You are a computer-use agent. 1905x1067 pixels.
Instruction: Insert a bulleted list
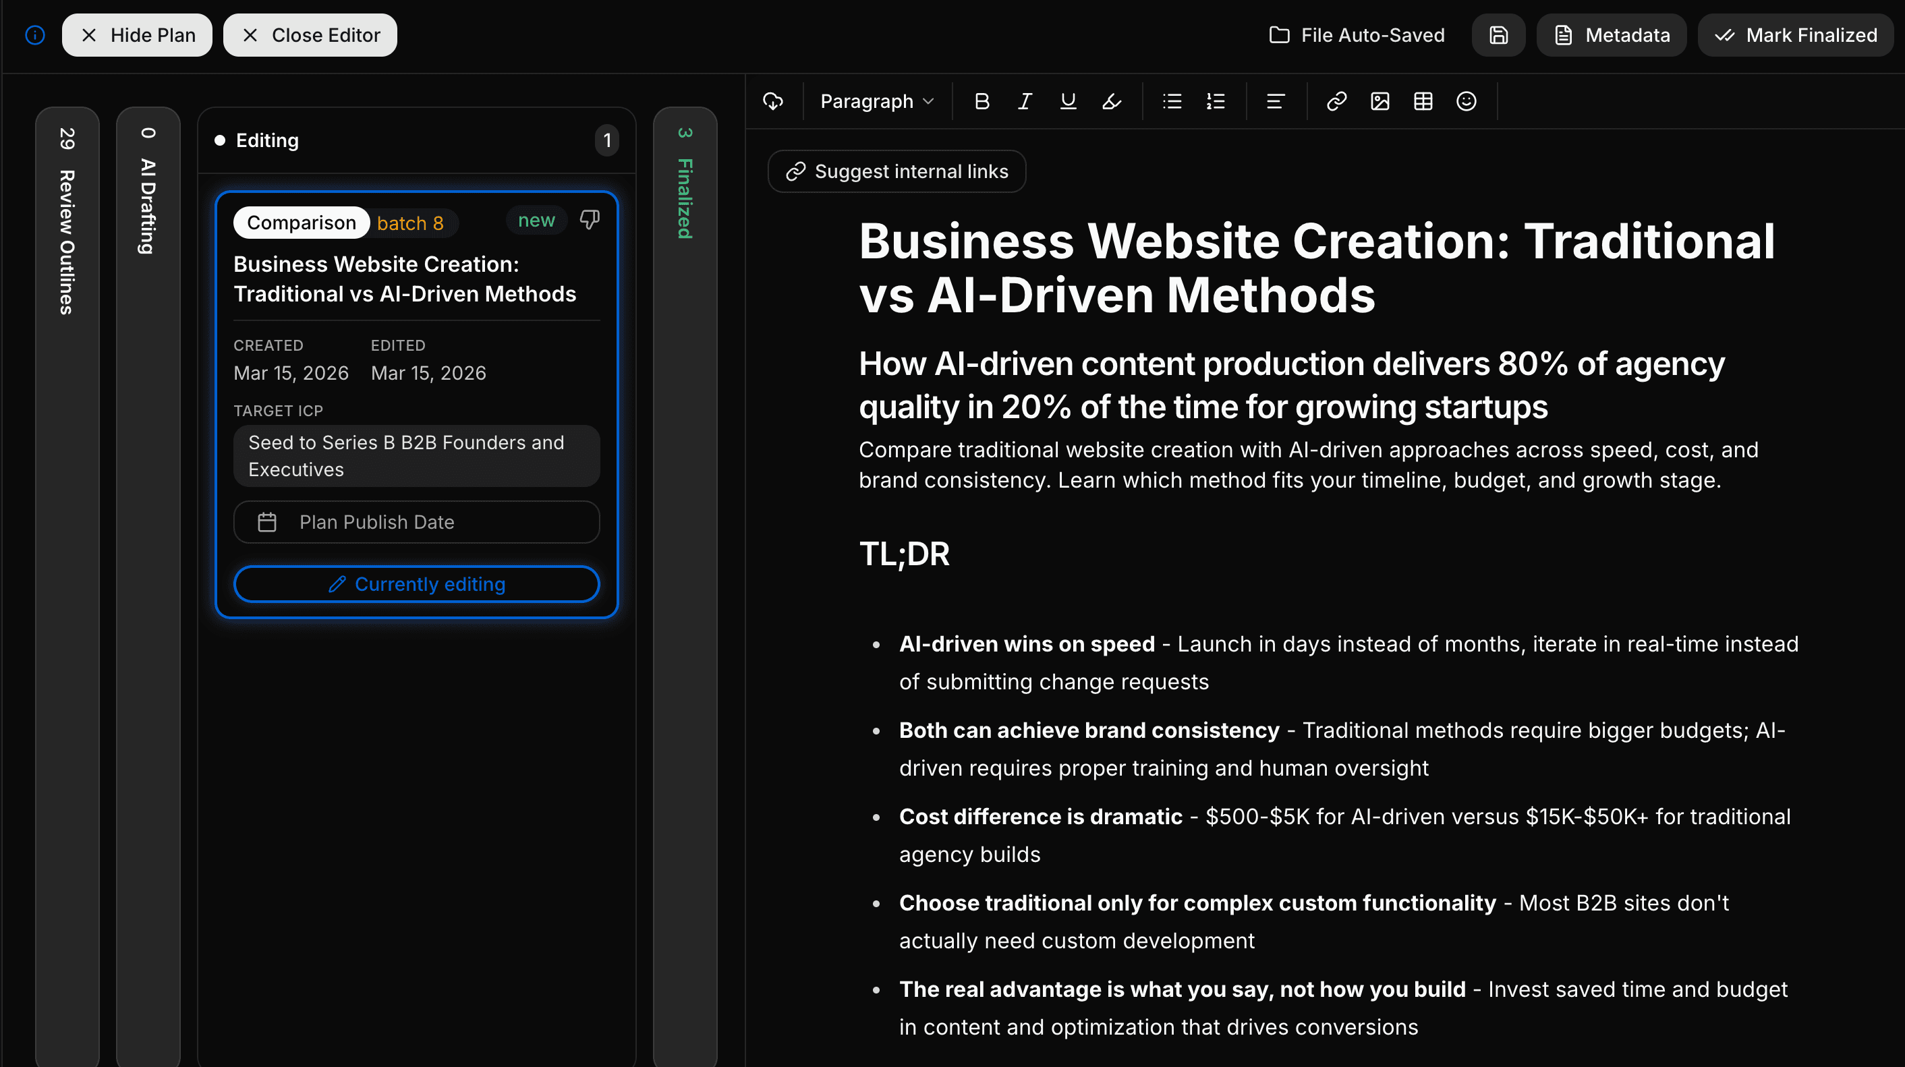tap(1171, 101)
